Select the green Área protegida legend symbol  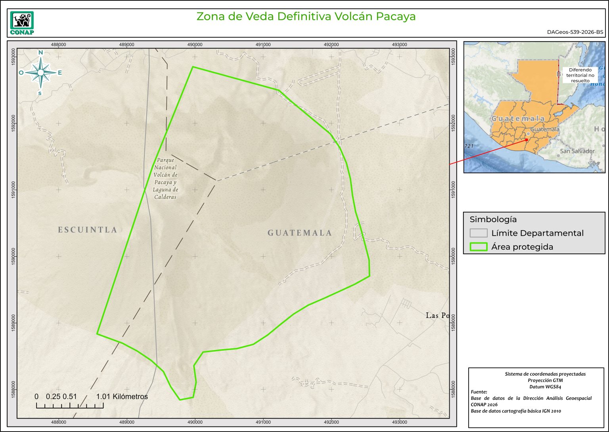pyautogui.click(x=478, y=247)
